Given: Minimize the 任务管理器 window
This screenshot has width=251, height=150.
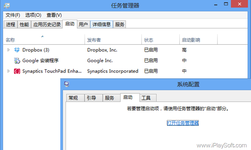Looking at the screenshot, I should click(x=216, y=5).
